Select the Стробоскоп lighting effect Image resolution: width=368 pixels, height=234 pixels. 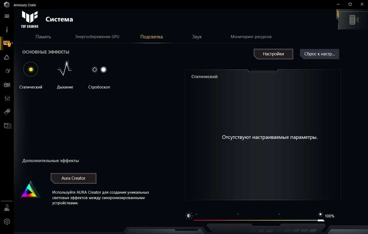click(99, 70)
